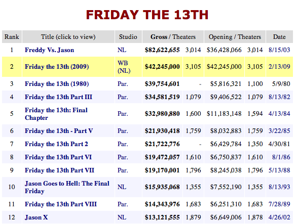
Task: Click the 4/26/02 release date link
Action: [x=279, y=217]
